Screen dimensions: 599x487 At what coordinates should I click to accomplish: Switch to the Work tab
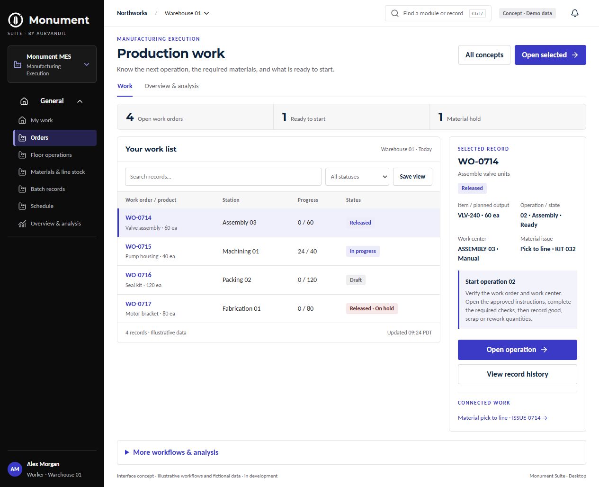pos(125,86)
